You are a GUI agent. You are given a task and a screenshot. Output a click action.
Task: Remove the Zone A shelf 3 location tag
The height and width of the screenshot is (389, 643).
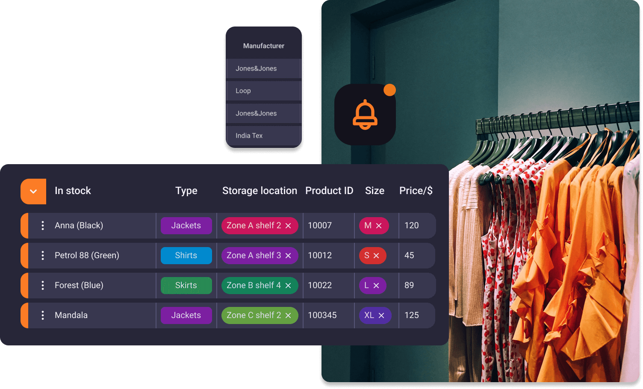(288, 256)
